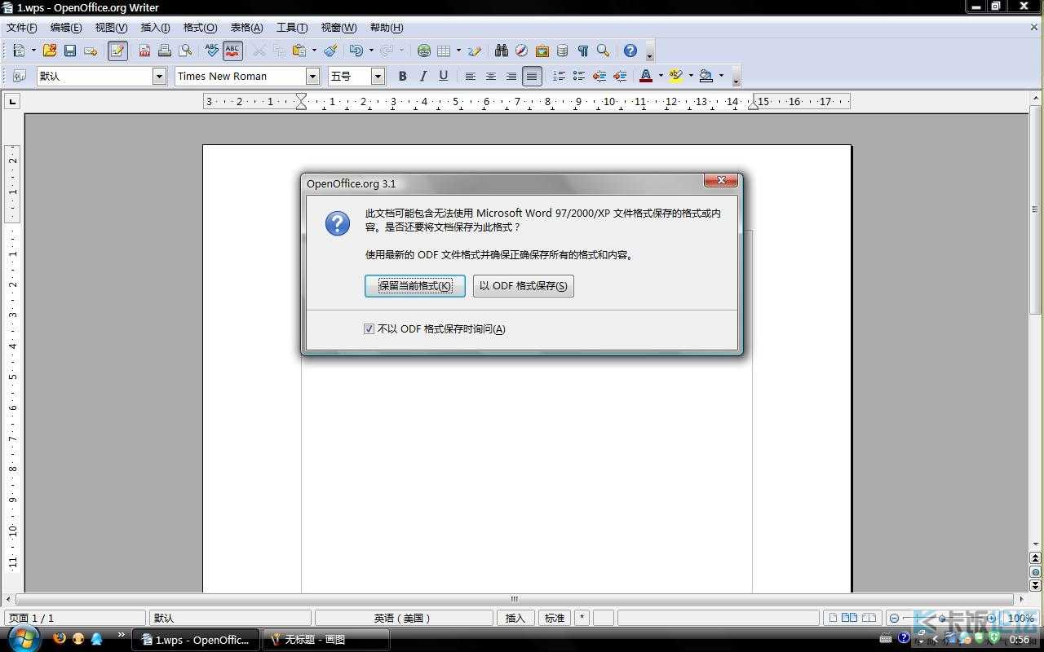Screen dimensions: 1044x652
Task: Open Data Sources database icon
Action: (563, 51)
